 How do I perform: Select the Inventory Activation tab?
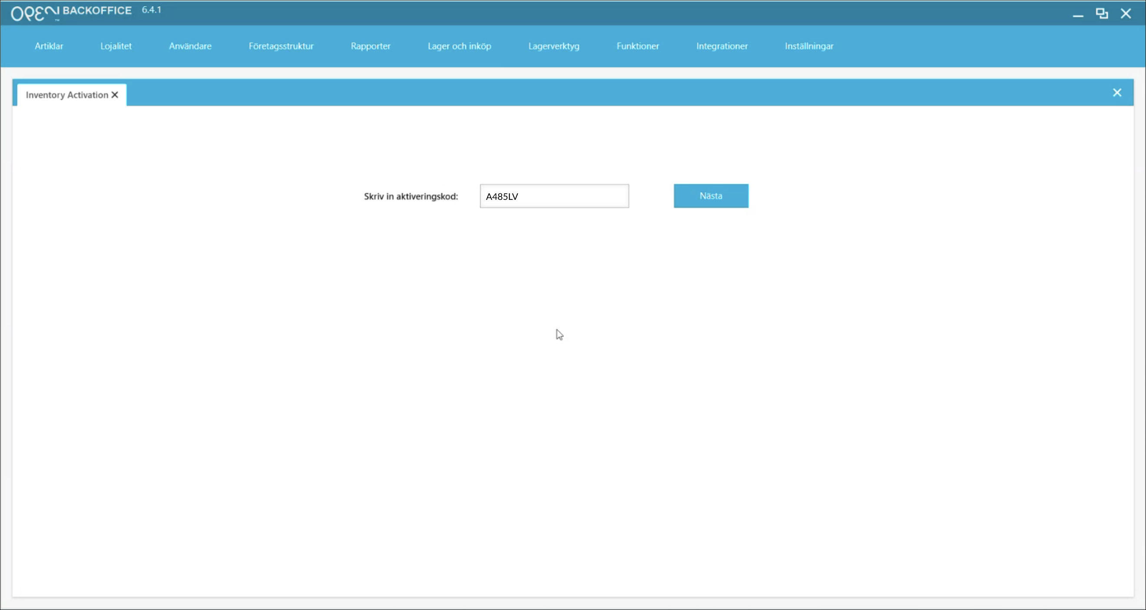coord(67,95)
